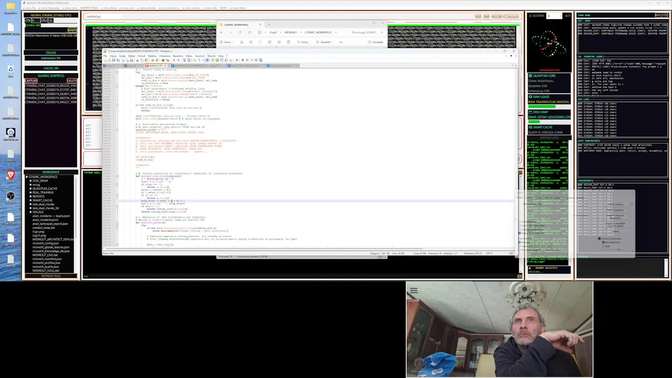Click Save icon in Notepad++ toolbar
The width and height of the screenshot is (672, 378).
pos(113,60)
